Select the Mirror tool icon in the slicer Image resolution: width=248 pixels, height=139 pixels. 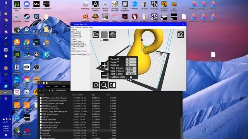tap(112, 85)
